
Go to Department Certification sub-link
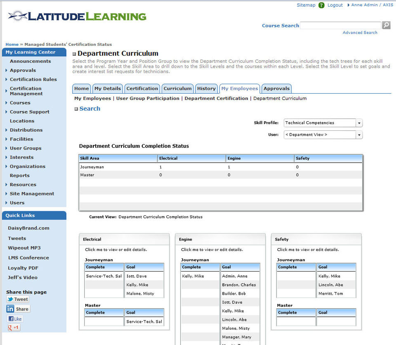[x=216, y=98]
